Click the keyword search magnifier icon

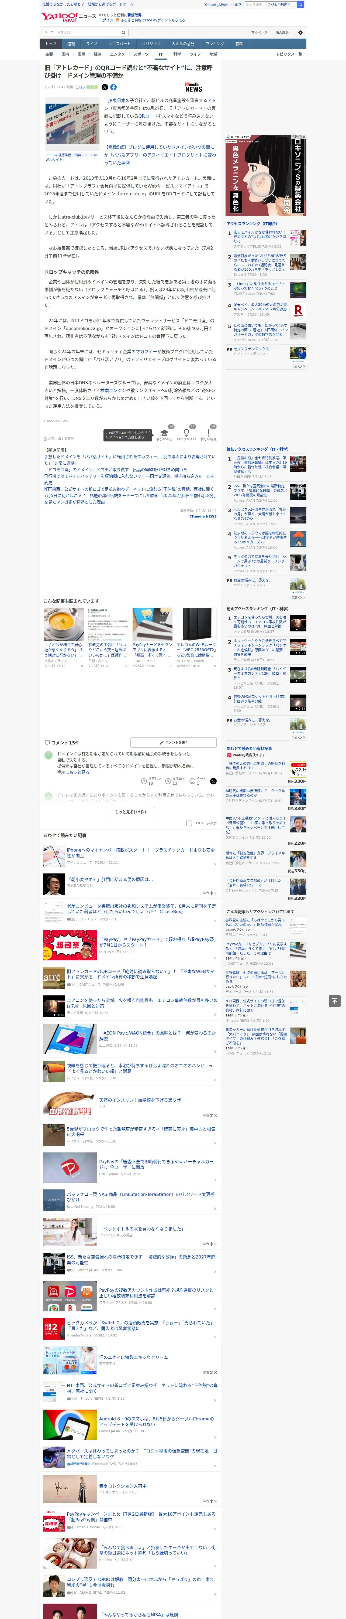click(x=123, y=32)
